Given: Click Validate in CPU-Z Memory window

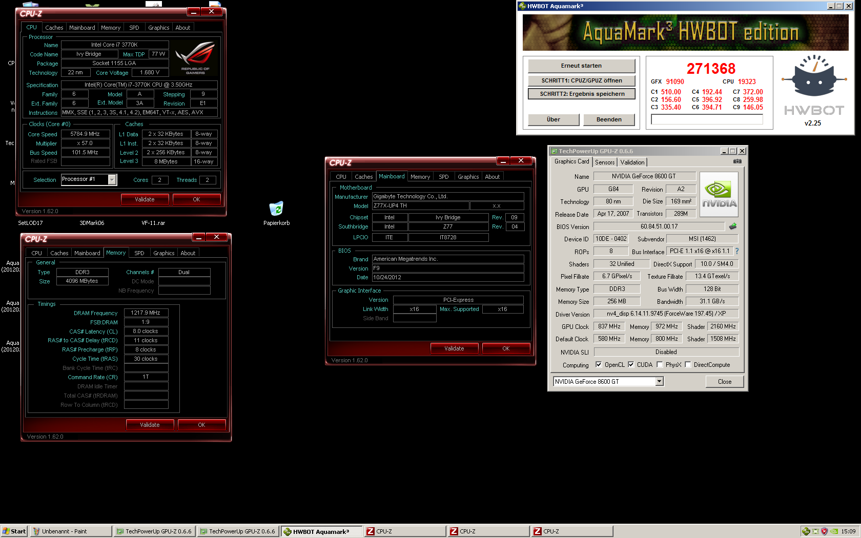Looking at the screenshot, I should pos(150,425).
